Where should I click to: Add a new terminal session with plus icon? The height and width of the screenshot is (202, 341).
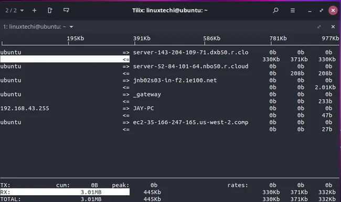(34, 10)
